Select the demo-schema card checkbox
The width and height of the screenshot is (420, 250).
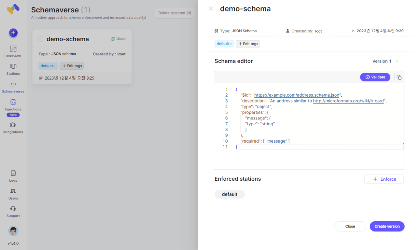(41, 39)
